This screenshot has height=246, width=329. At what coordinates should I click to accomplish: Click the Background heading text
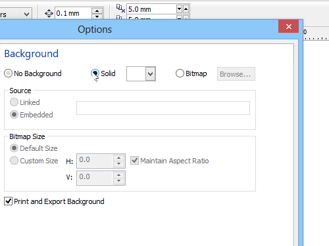[x=32, y=54]
